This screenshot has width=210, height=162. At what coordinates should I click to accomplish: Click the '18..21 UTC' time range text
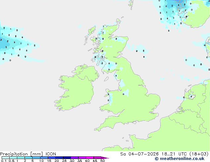coord(174,154)
